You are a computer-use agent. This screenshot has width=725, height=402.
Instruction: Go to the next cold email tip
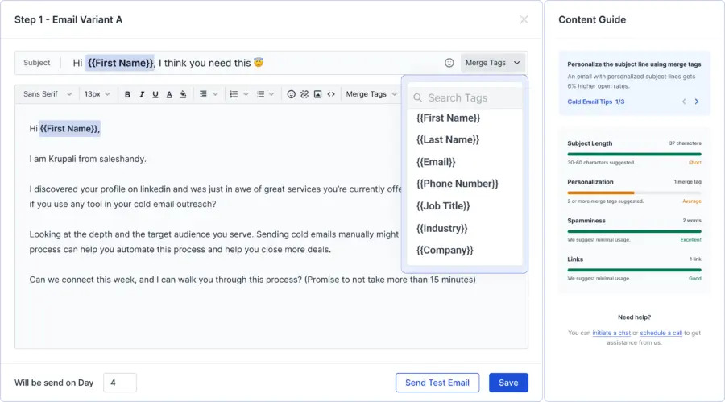pyautogui.click(x=697, y=102)
